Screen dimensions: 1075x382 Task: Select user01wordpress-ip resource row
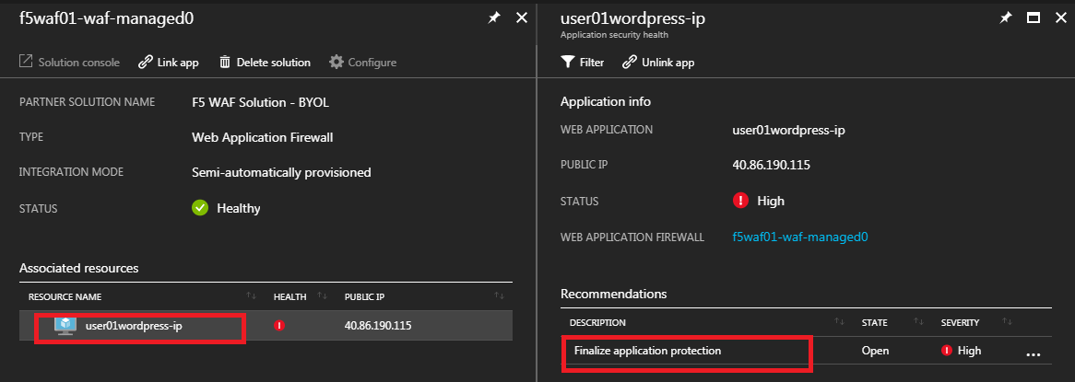(x=266, y=325)
